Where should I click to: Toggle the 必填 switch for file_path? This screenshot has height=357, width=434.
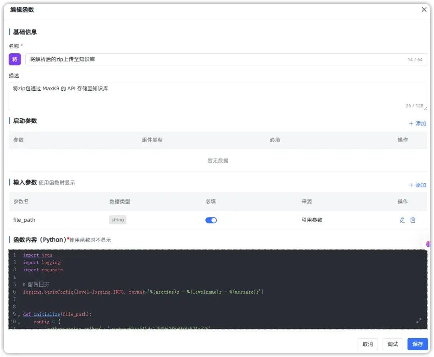tap(211, 220)
